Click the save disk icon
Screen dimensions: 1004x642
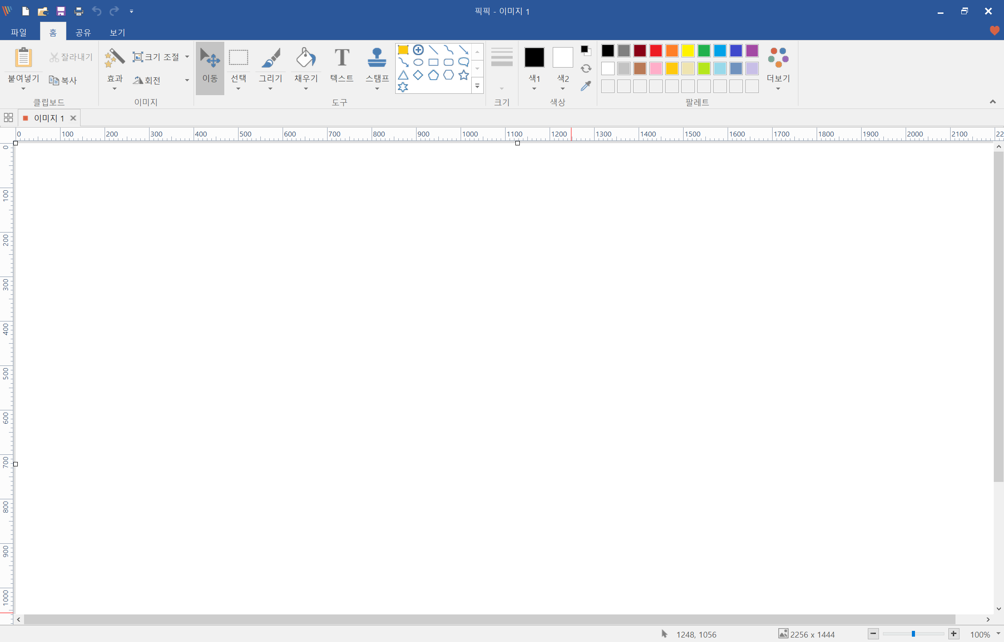[61, 11]
